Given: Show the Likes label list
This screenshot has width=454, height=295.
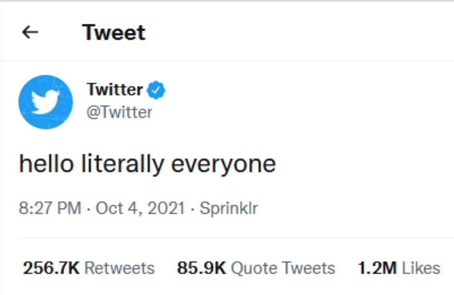Looking at the screenshot, I should (421, 268).
